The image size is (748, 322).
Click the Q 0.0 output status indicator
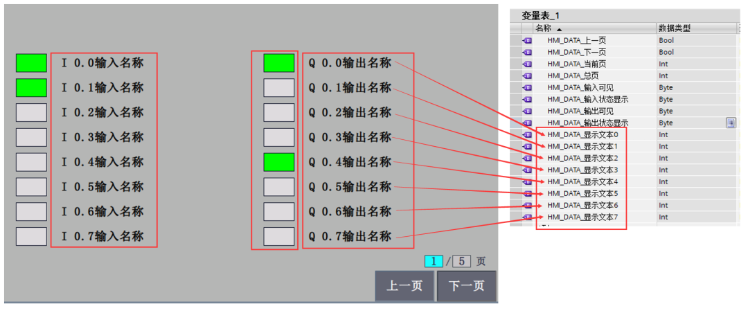tap(279, 63)
